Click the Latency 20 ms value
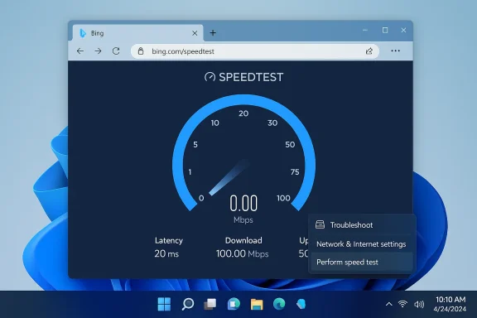 click(166, 253)
